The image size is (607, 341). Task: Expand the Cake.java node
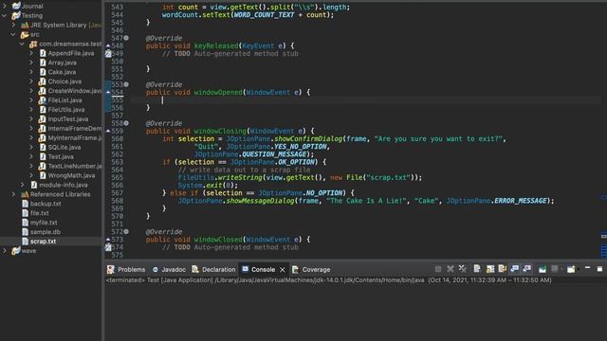click(x=31, y=72)
